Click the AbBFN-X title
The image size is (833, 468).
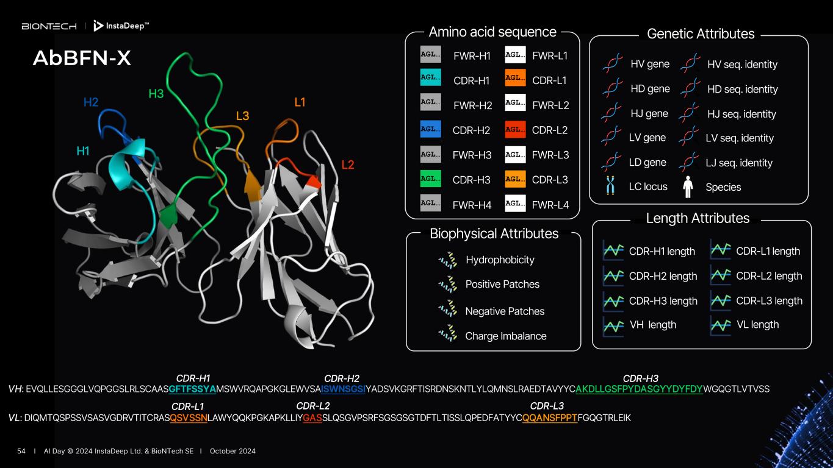click(x=81, y=58)
